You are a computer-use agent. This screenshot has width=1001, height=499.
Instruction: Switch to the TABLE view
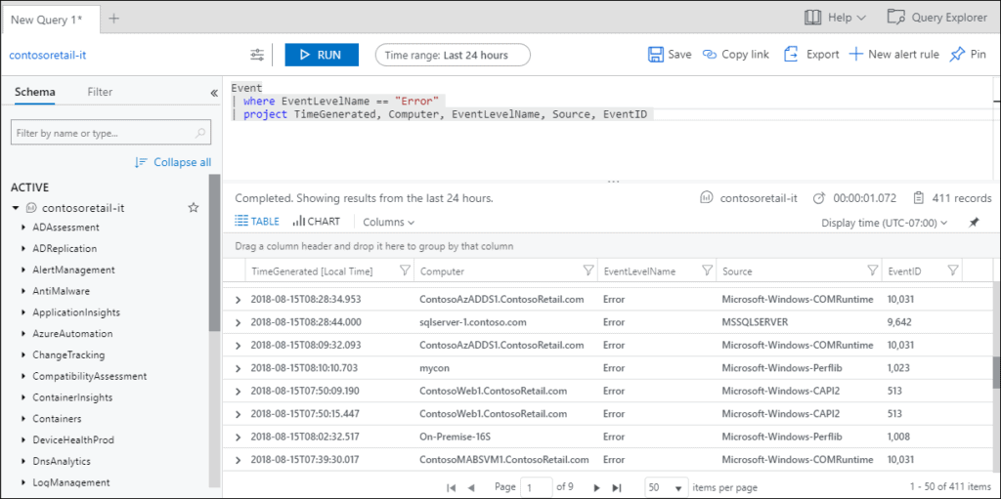pyautogui.click(x=257, y=222)
